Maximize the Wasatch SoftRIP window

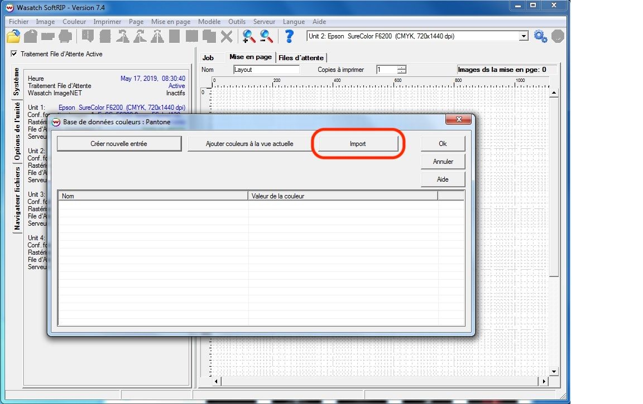[x=532, y=6]
